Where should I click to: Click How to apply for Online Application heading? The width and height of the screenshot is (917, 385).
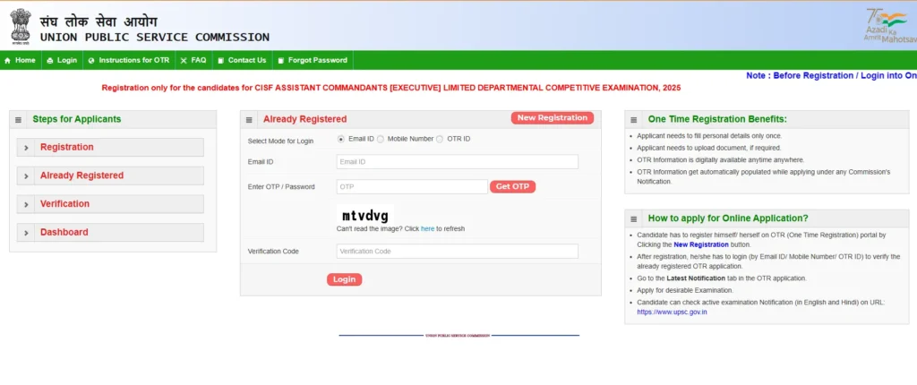coord(728,218)
